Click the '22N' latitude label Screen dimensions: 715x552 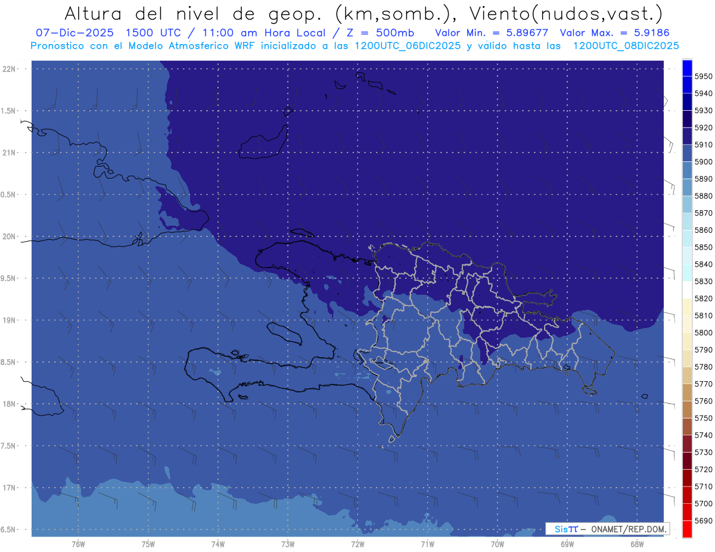(x=10, y=69)
